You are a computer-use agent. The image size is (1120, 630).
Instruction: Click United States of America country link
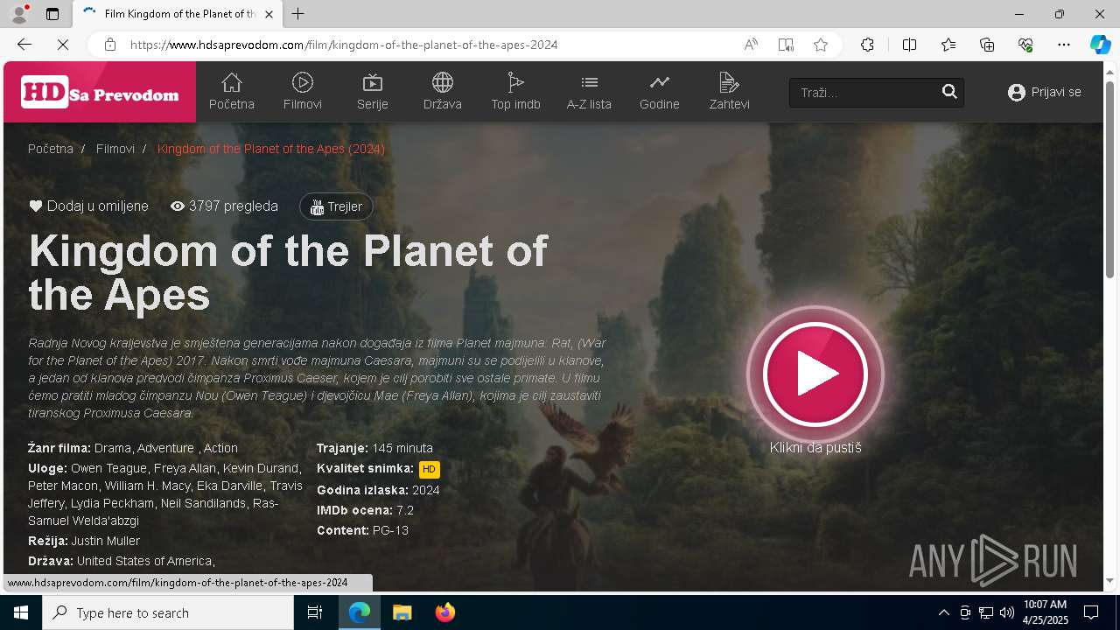tap(144, 561)
